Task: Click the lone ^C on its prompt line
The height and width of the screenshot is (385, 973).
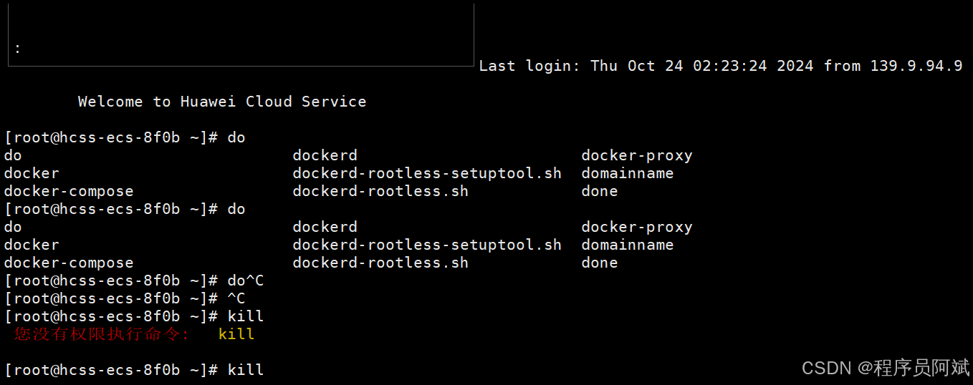Action: [236, 298]
